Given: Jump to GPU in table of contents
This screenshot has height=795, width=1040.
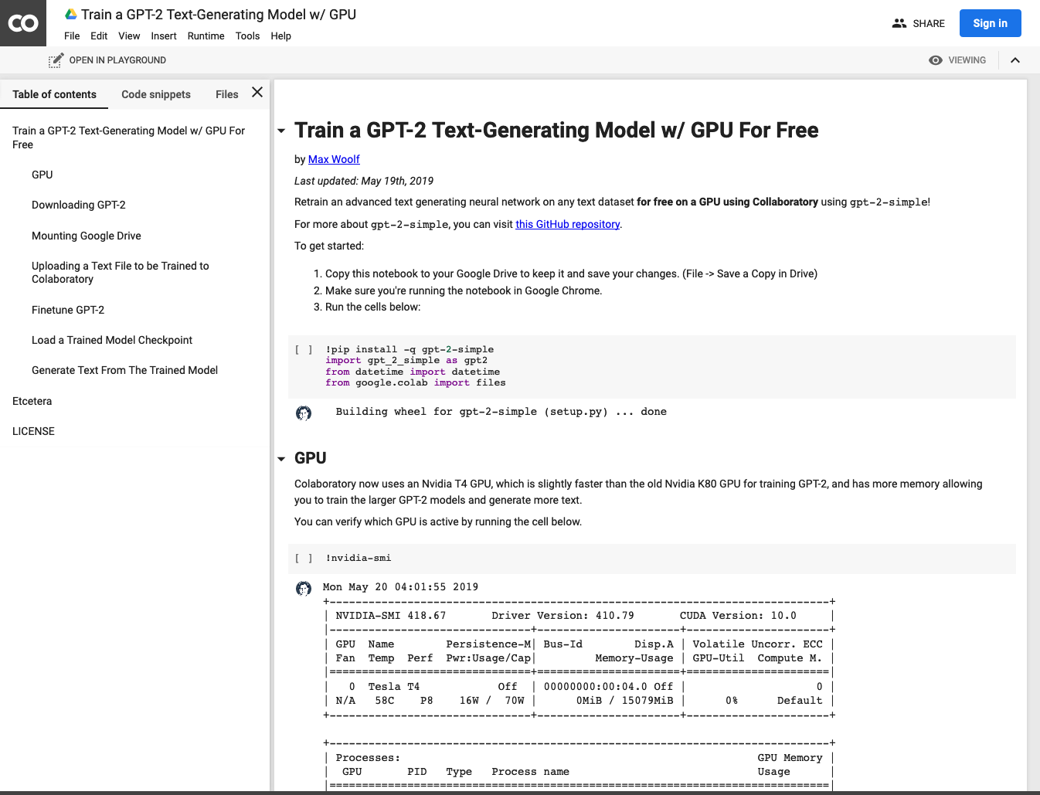Looking at the screenshot, I should 42,175.
